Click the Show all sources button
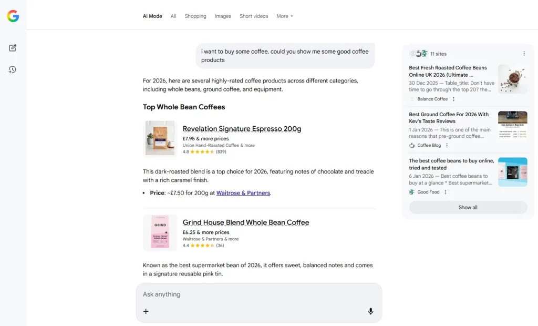The width and height of the screenshot is (538, 326). [x=468, y=207]
